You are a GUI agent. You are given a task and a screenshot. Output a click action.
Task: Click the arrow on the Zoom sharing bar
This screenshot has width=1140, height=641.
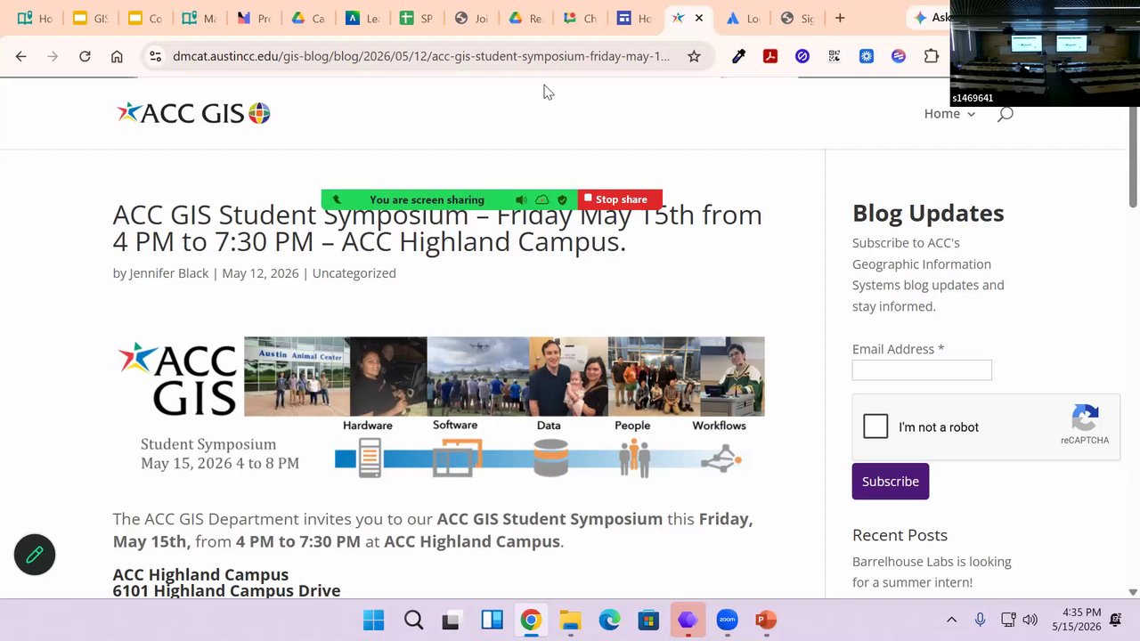coord(337,199)
